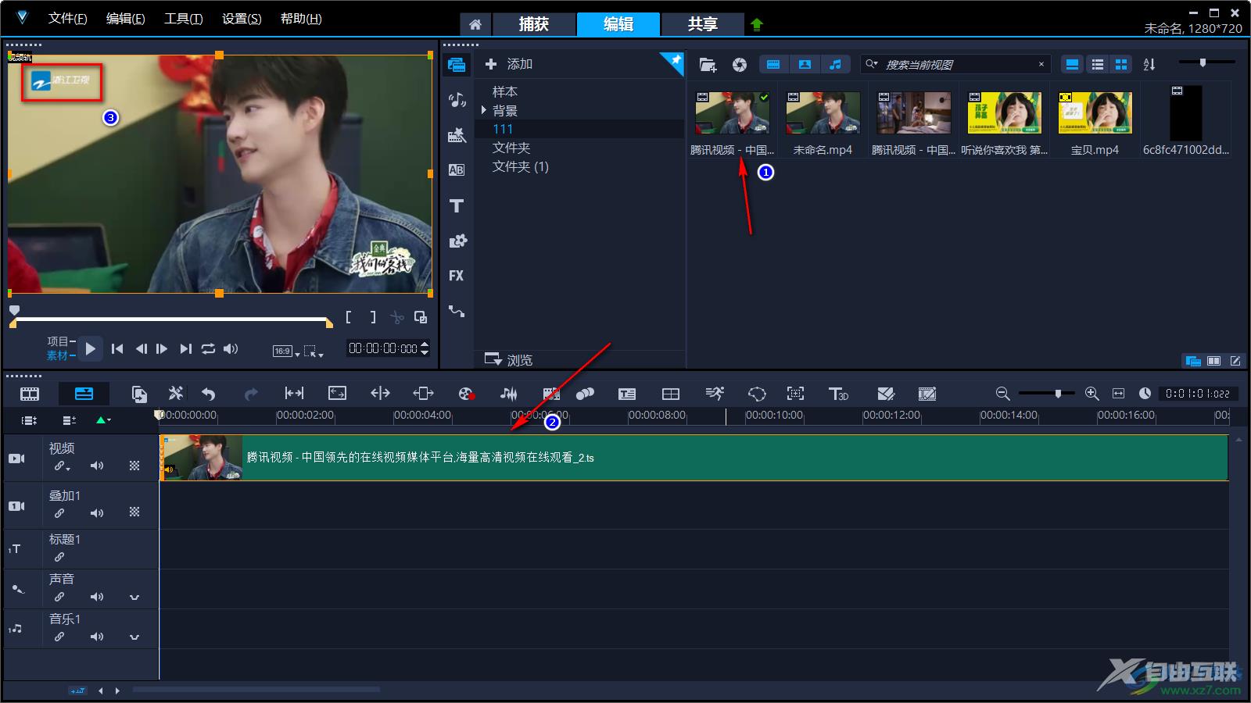Open the 文件(F) menu
The image size is (1251, 703).
[x=67, y=19]
